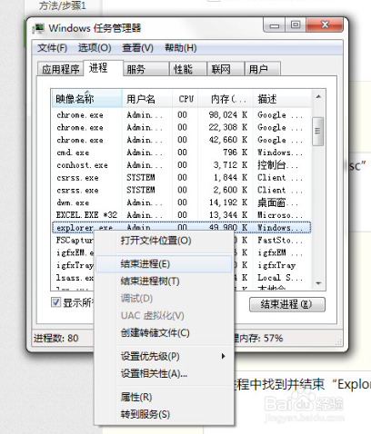This screenshot has height=434, width=371.
Task: Toggle the 显示所有用户的进程 checkbox
Action: 55,302
